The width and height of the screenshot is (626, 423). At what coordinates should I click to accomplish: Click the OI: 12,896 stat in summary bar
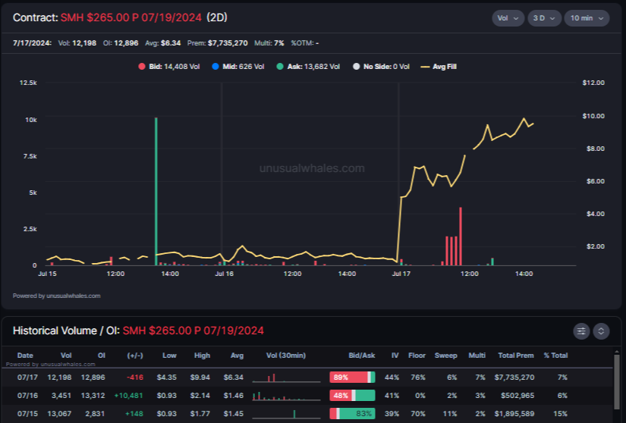121,43
